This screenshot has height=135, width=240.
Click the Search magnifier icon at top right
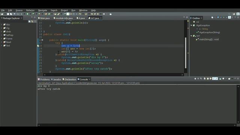pyautogui.click(x=229, y=14)
